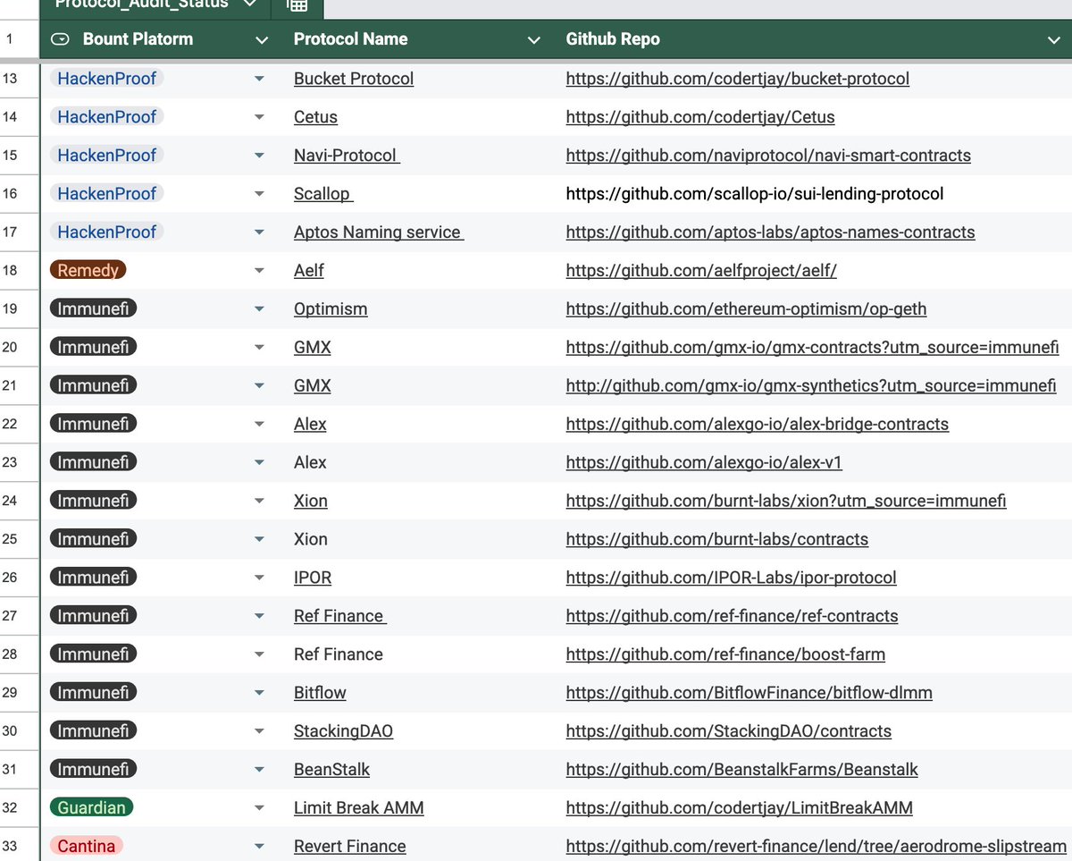Open the IPOR-Labs/ipor-protocol link
Image resolution: width=1072 pixels, height=861 pixels.
point(732,578)
